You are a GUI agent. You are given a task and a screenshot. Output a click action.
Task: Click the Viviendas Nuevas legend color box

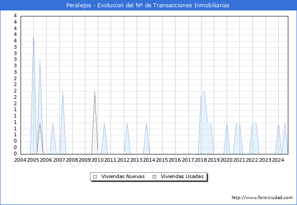(x=95, y=177)
